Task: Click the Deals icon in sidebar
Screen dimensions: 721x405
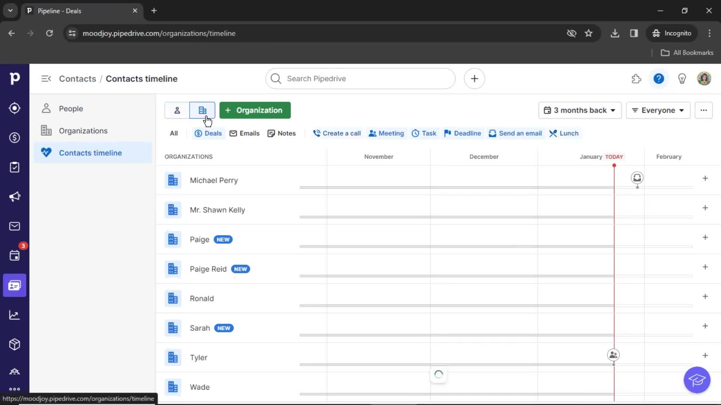Action: point(14,138)
